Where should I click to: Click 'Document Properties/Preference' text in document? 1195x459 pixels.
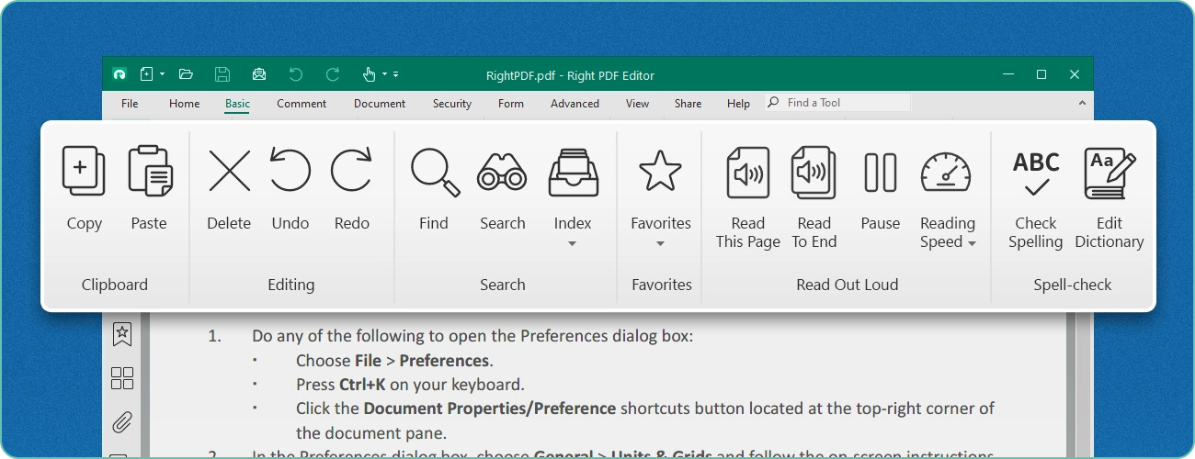(490, 408)
